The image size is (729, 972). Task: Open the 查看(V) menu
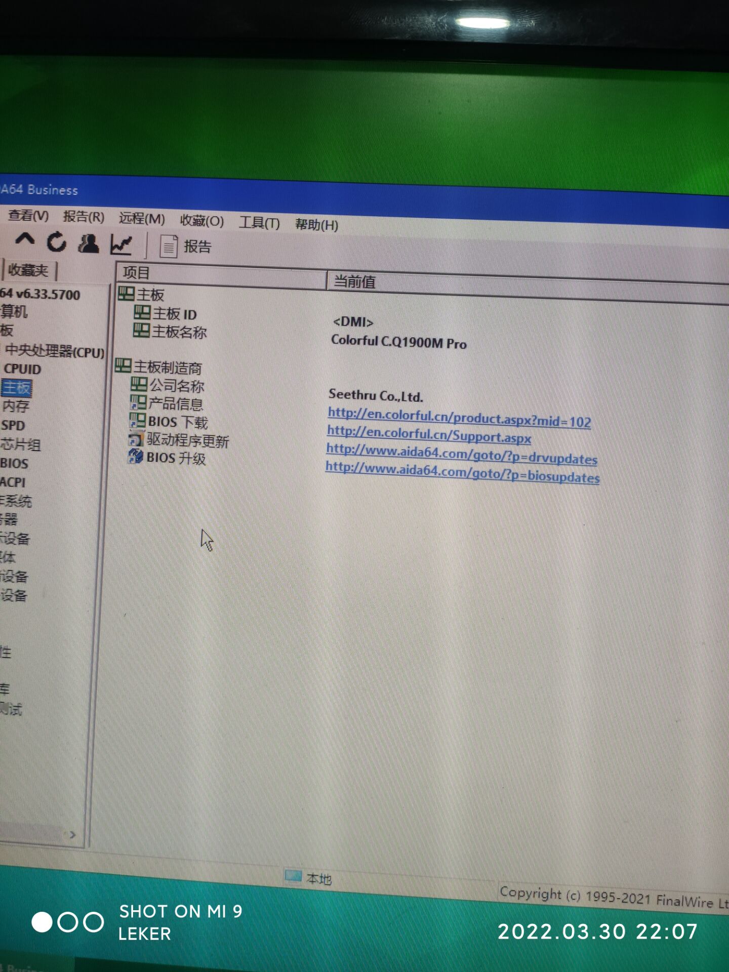point(28,216)
